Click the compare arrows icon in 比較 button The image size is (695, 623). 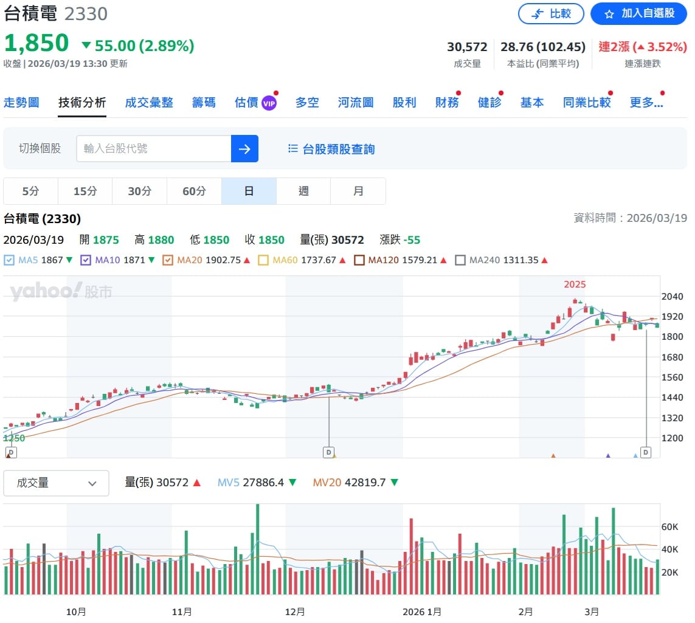tap(538, 14)
